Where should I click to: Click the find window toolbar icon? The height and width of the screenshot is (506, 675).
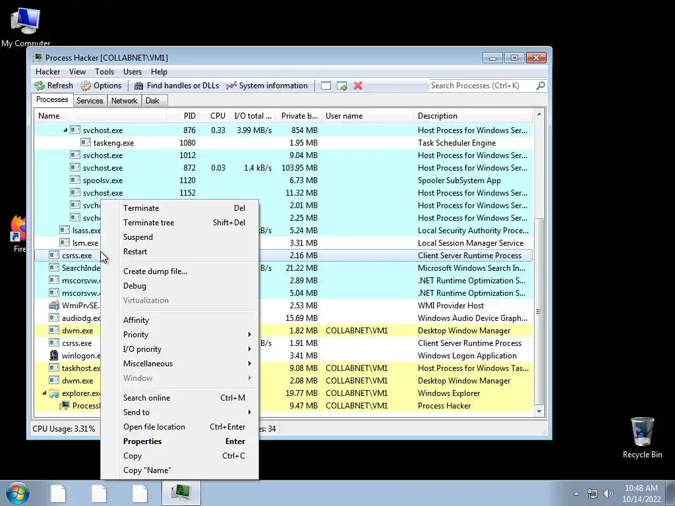coord(326,86)
